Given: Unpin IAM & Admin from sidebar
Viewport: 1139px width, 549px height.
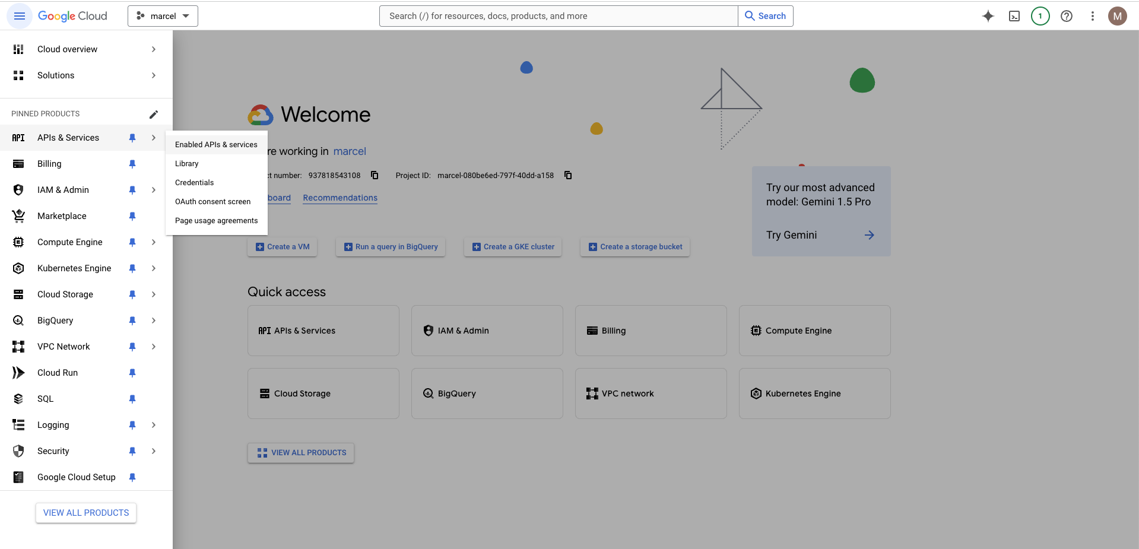Looking at the screenshot, I should click(132, 190).
